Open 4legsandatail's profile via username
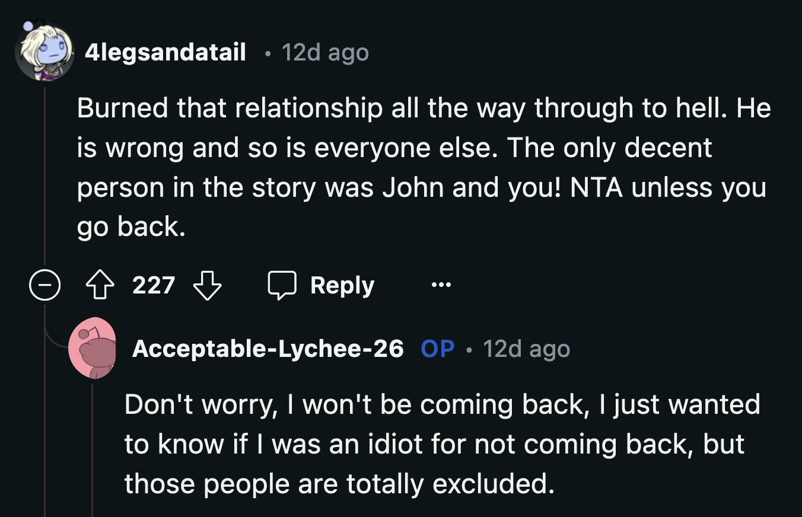Screen dimensions: 802x517 166,52
